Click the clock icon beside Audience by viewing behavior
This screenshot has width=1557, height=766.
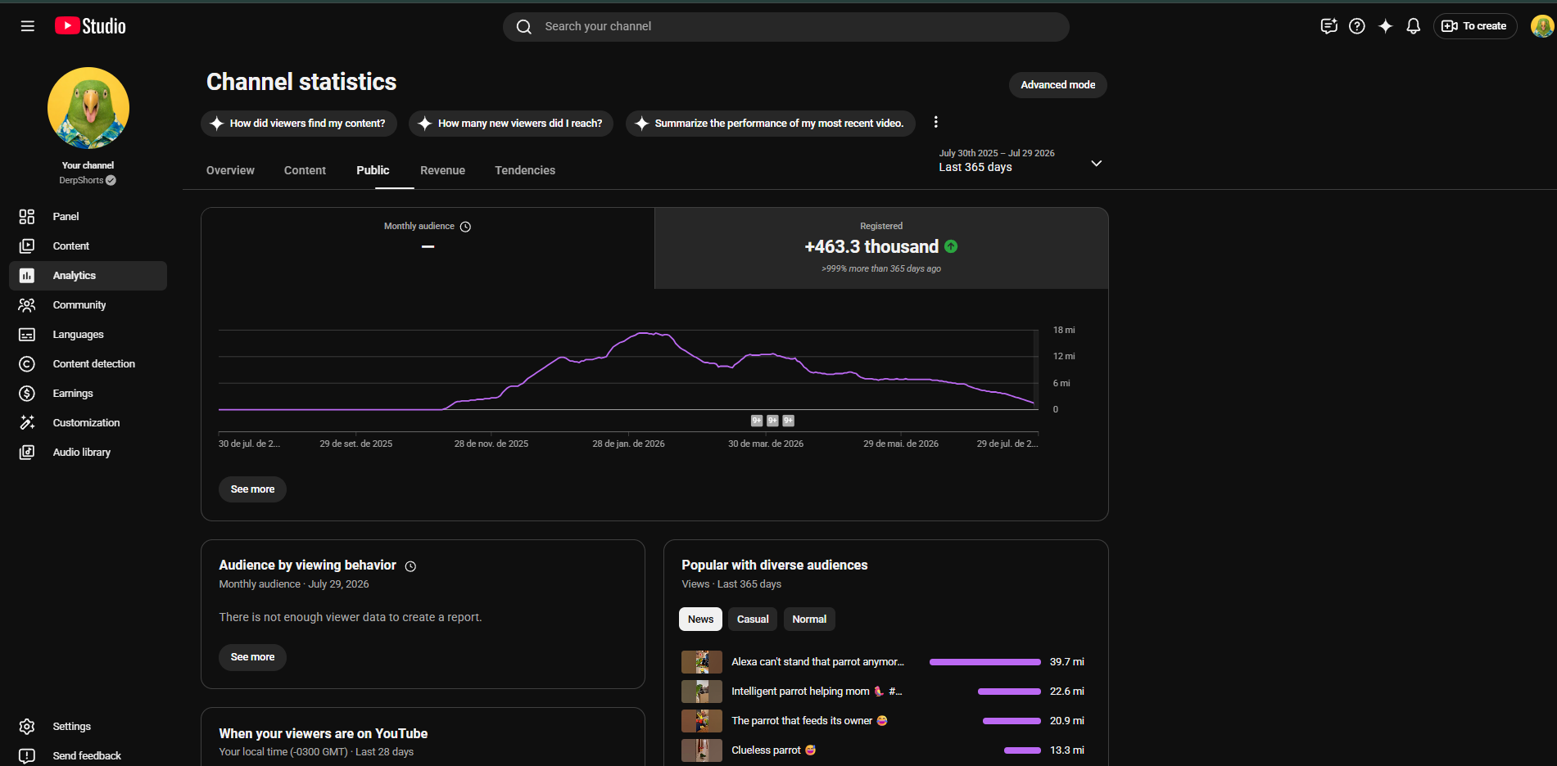(x=410, y=566)
